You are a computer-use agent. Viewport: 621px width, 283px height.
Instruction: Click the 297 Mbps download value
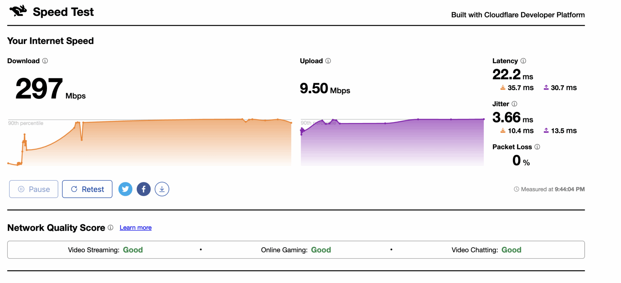tap(50, 89)
